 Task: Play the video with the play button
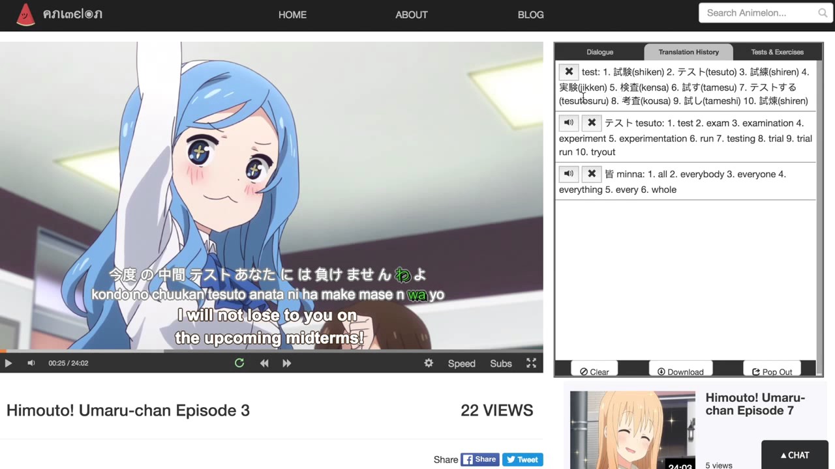pyautogui.click(x=8, y=363)
